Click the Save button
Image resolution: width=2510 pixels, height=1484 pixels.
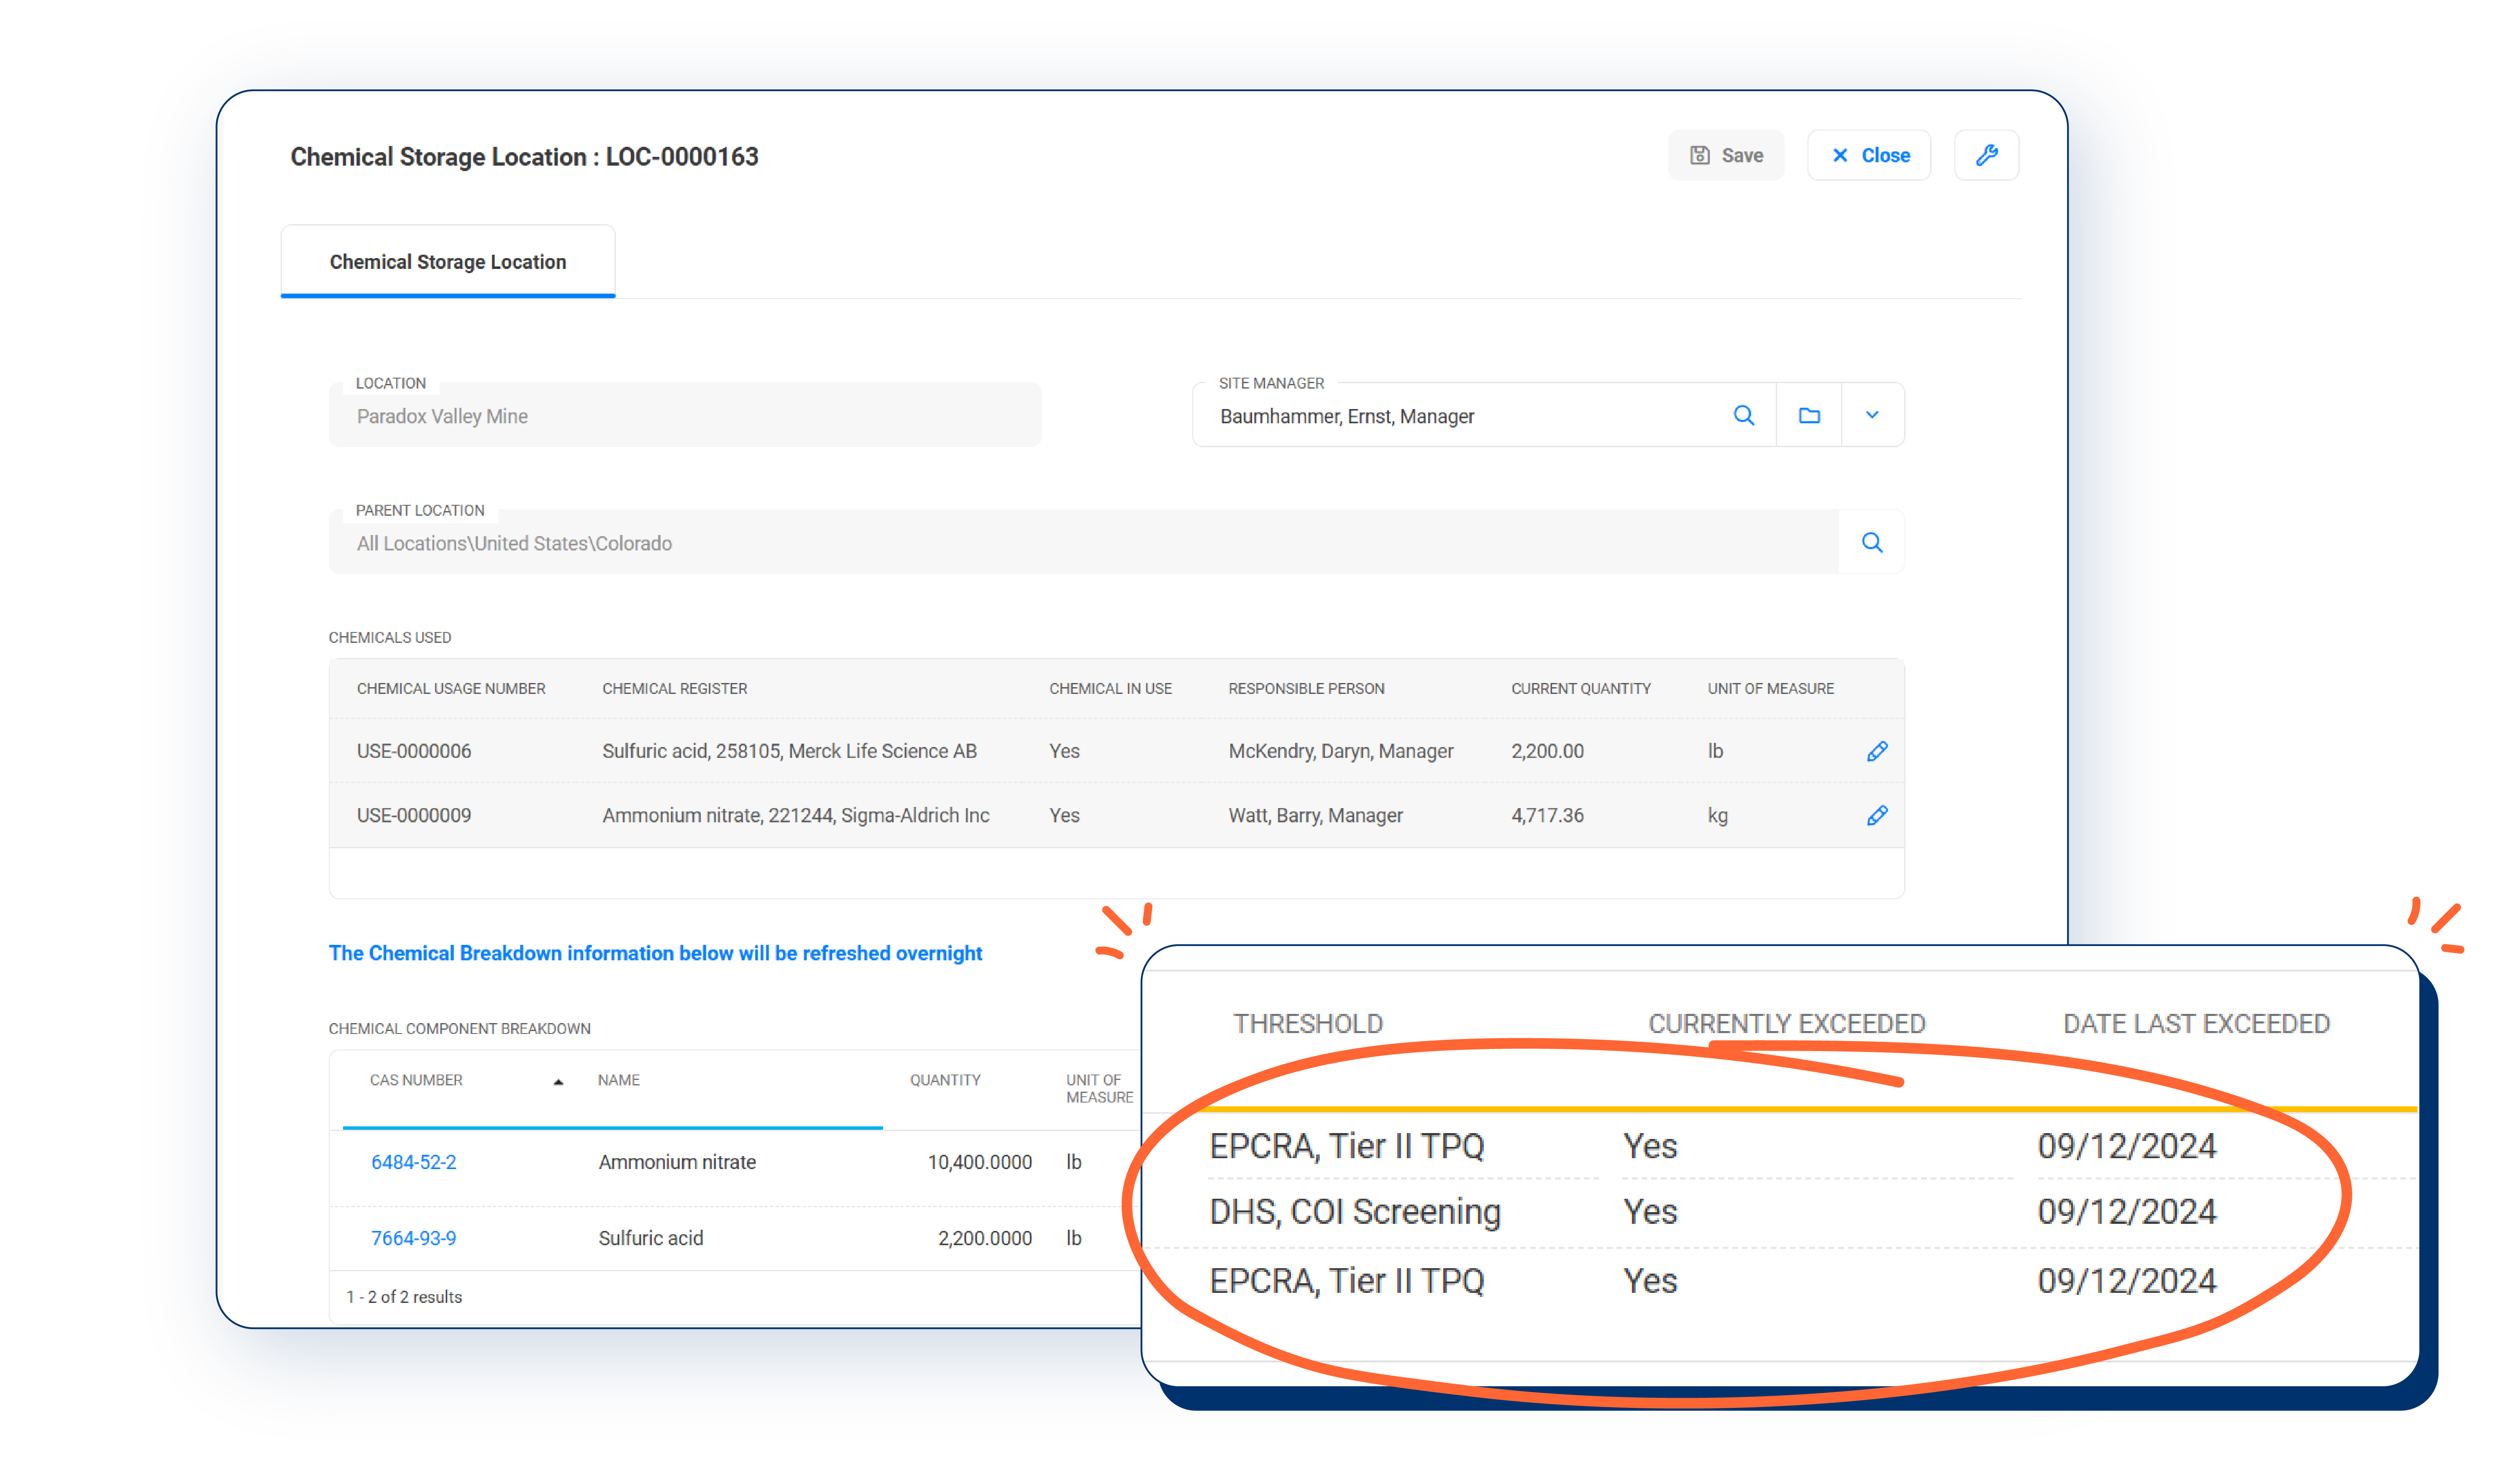click(1725, 155)
